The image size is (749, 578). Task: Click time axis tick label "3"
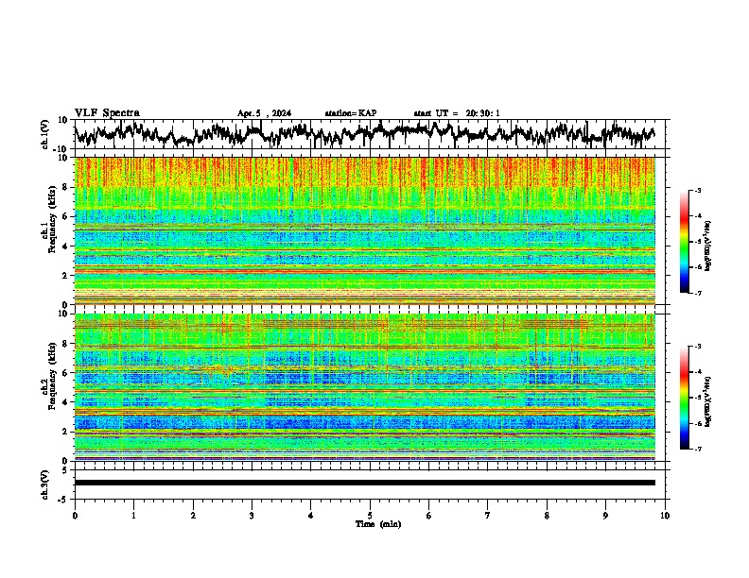pos(252,516)
